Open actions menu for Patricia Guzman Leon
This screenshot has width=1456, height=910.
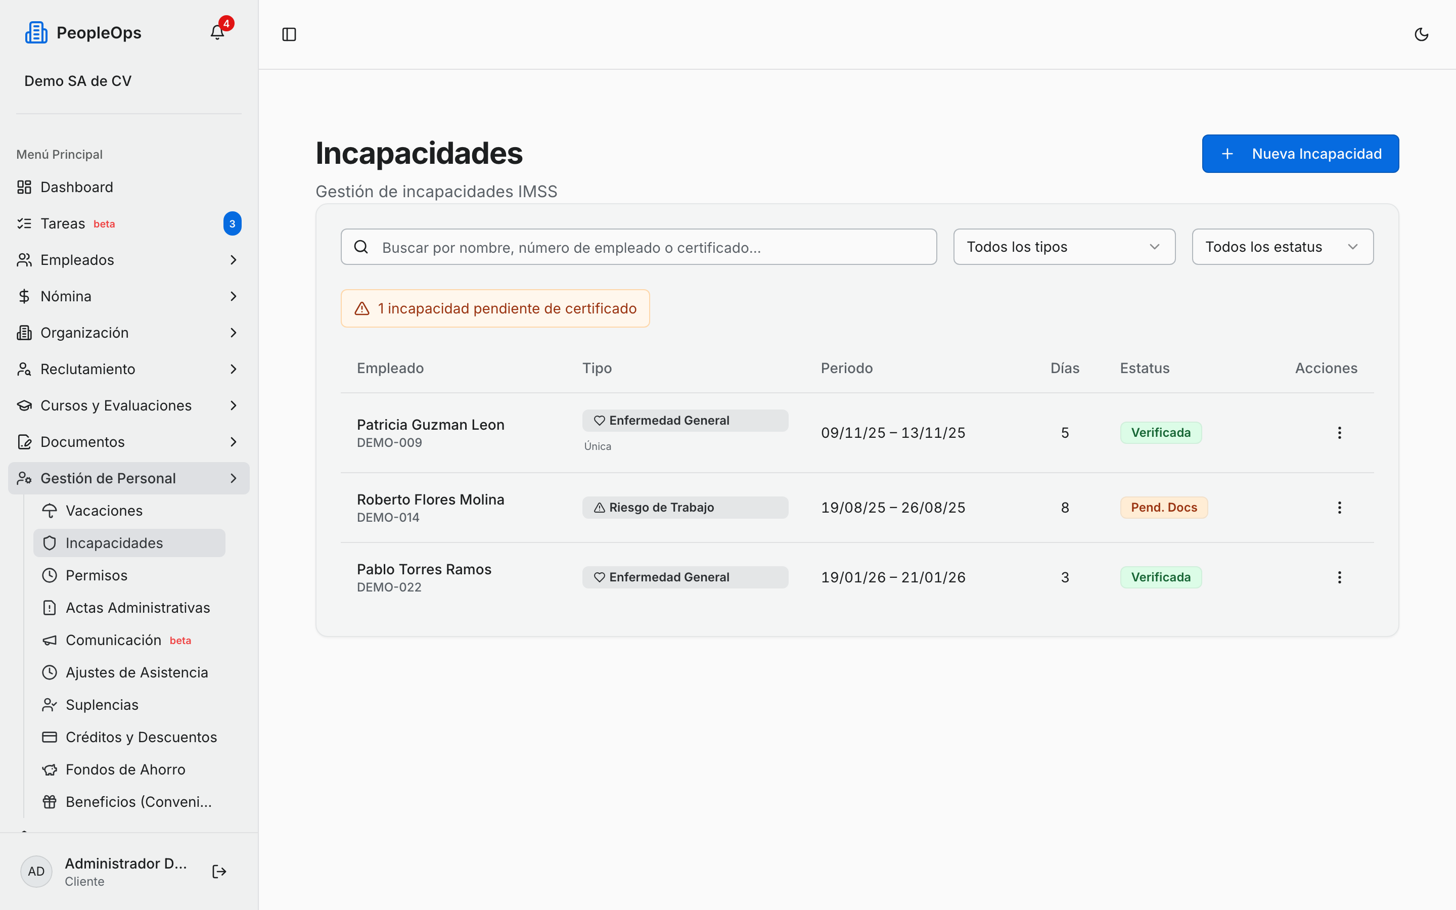click(x=1339, y=433)
